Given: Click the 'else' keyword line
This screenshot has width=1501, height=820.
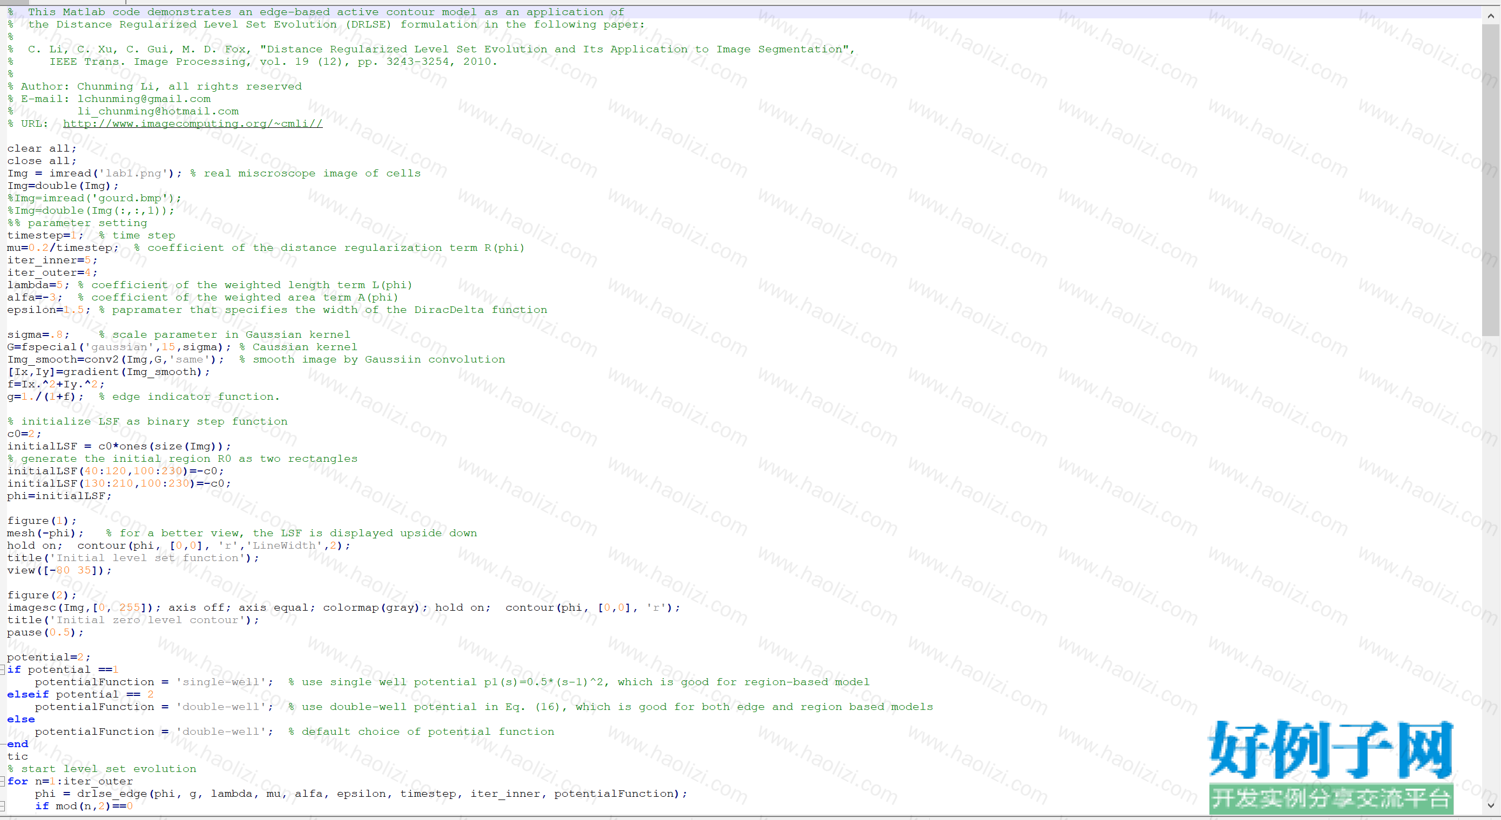Looking at the screenshot, I should pos(21,719).
